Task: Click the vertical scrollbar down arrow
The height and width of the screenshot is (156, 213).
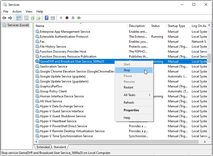Action: [209, 137]
